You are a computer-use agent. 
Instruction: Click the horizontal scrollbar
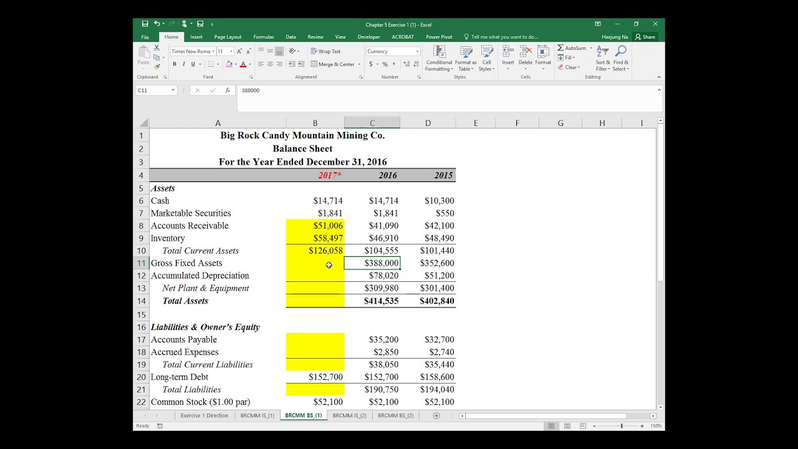[x=546, y=415]
